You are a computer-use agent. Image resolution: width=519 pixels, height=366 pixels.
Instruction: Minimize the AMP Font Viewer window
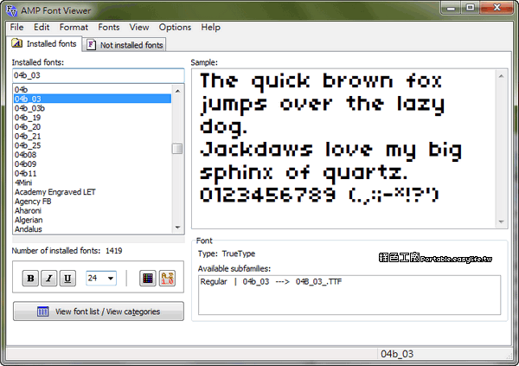pos(451,8)
